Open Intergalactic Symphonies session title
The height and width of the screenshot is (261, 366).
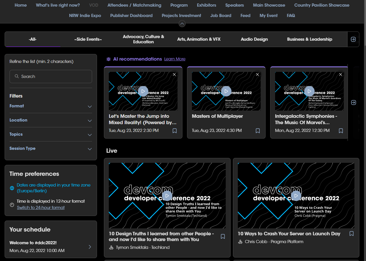click(306, 119)
